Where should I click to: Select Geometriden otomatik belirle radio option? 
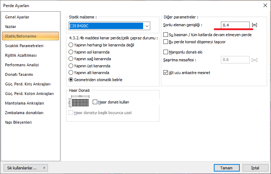coord(71,80)
